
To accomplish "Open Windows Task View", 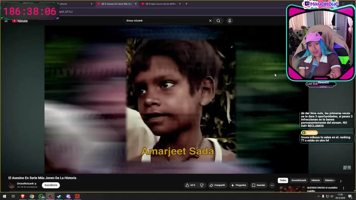I will pos(13,196).
